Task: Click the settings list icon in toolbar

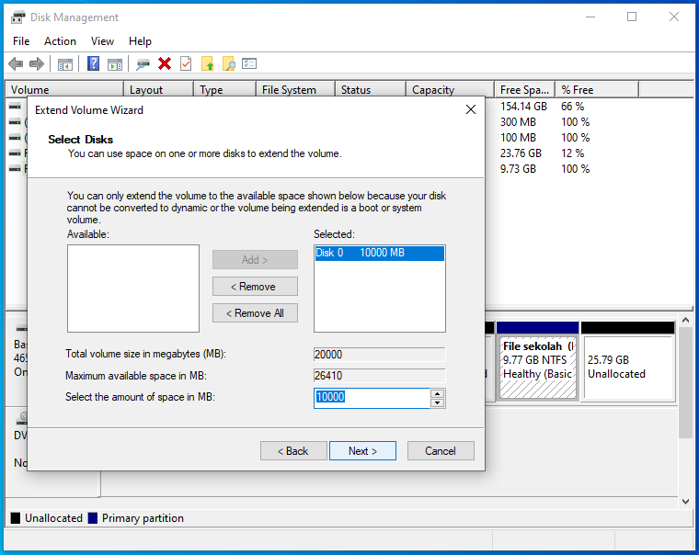Action: pos(249,64)
